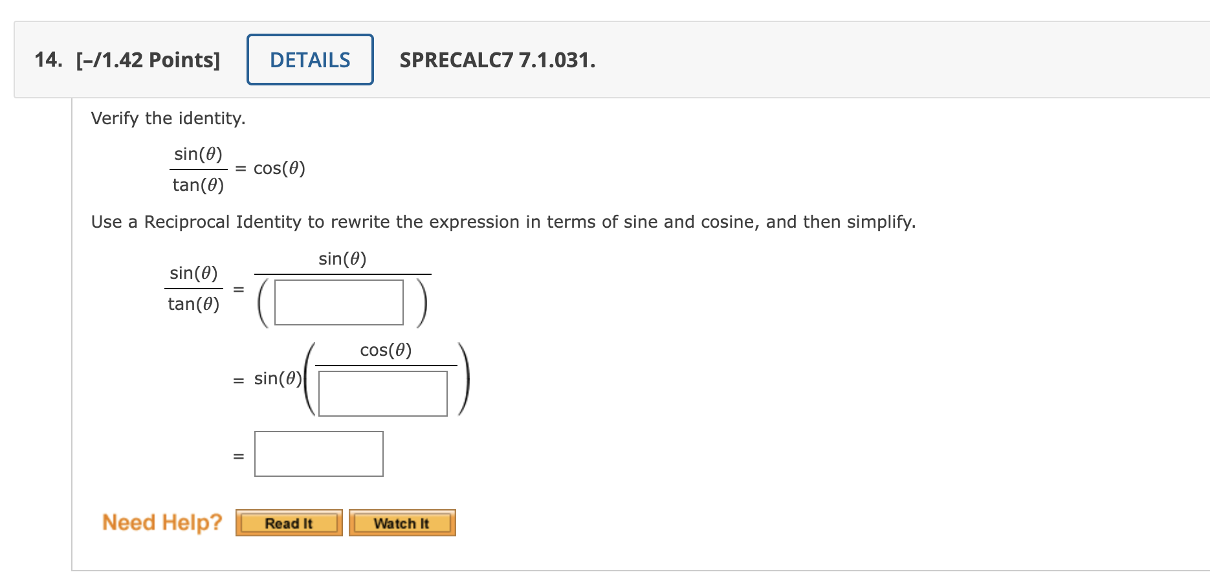The width and height of the screenshot is (1210, 581).
Task: Open the DETAILS button for question 14
Action: (310, 60)
